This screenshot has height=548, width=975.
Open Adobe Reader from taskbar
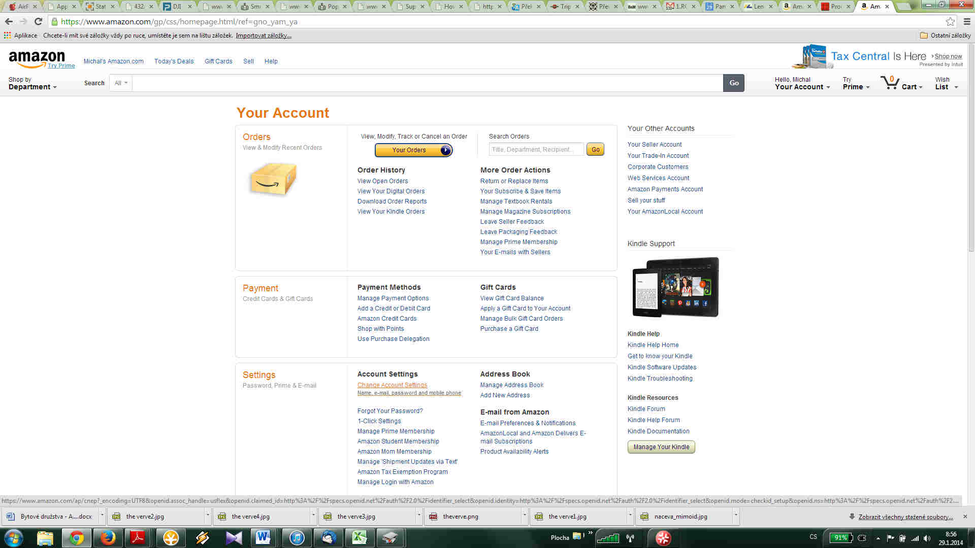coord(138,538)
